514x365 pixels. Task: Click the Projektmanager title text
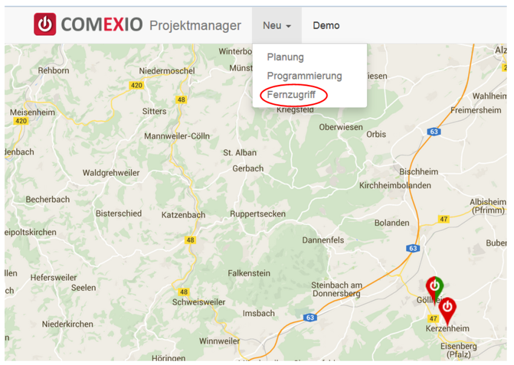(195, 25)
